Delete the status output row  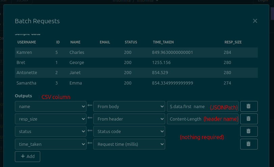[249, 131]
